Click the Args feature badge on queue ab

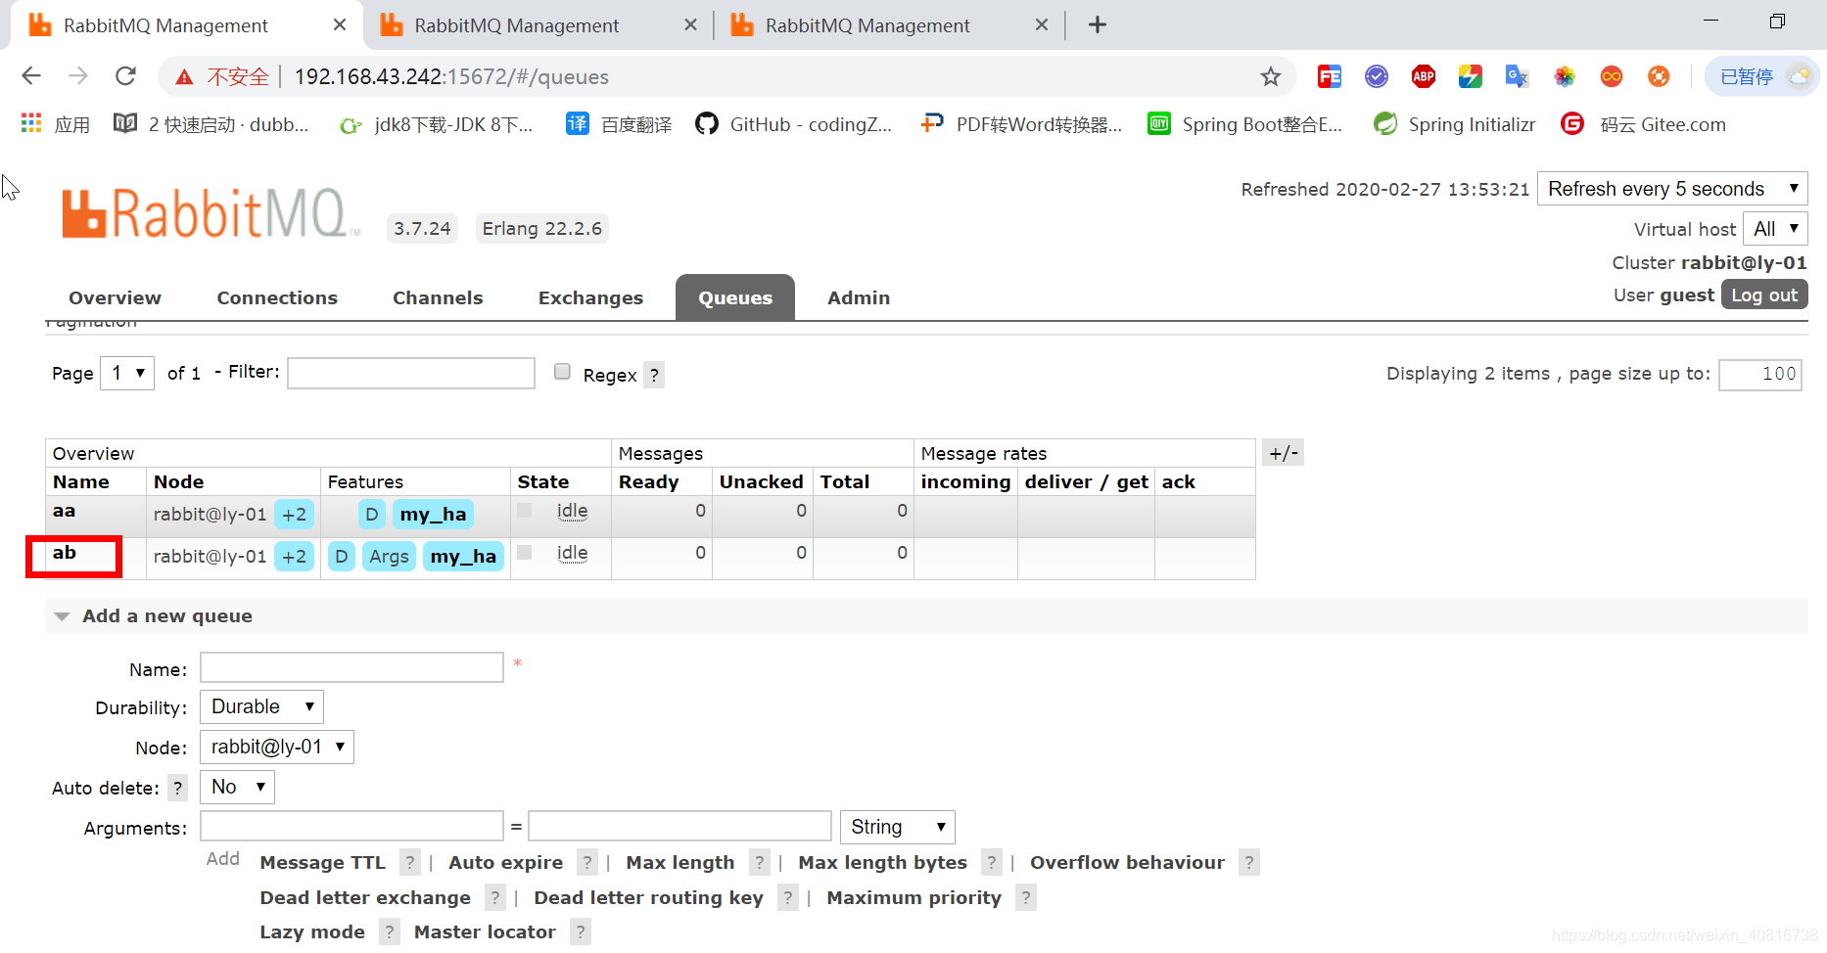pos(389,556)
